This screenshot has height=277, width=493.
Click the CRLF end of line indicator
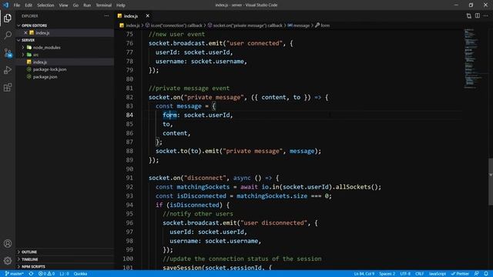click(x=419, y=274)
